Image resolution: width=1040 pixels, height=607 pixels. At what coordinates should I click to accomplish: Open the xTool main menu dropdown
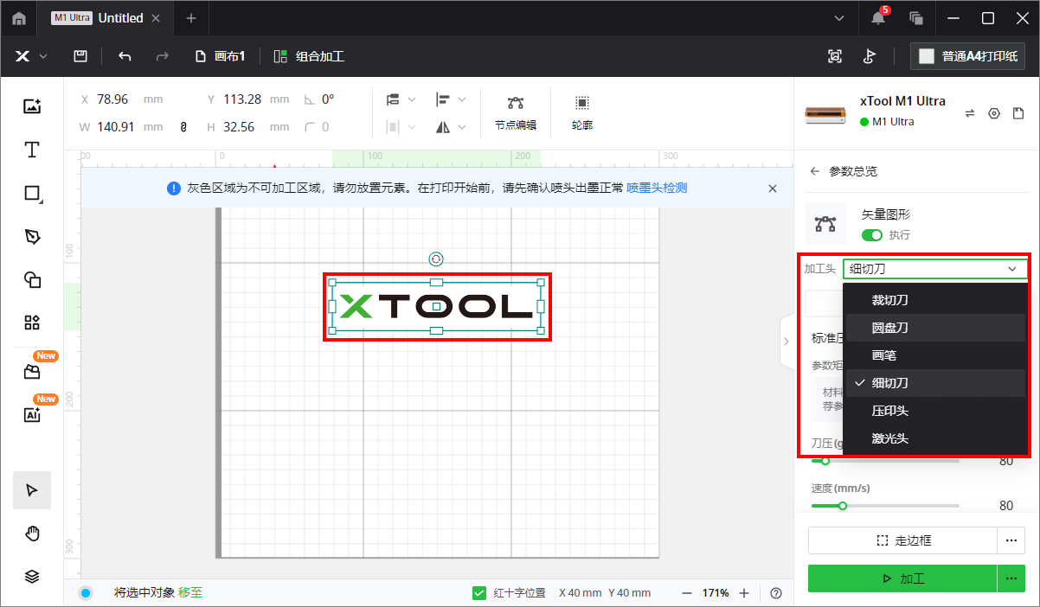[32, 56]
